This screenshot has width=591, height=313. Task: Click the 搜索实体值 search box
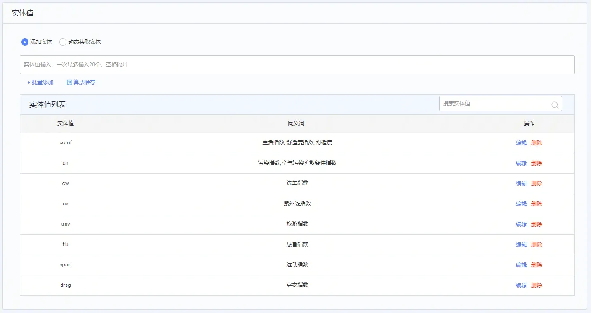click(x=495, y=104)
